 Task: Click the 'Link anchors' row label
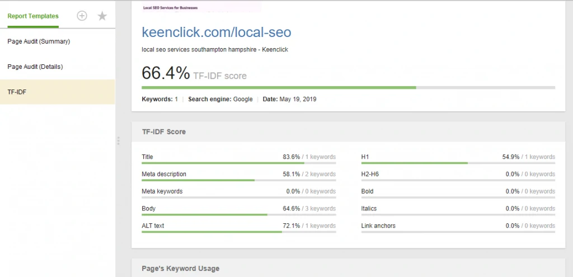[378, 226]
